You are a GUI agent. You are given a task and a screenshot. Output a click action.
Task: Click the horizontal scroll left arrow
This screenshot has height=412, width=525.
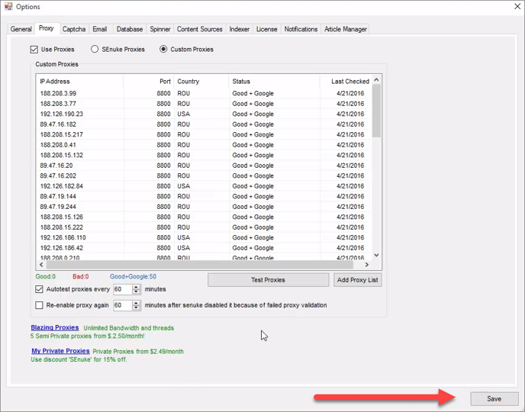click(x=41, y=265)
